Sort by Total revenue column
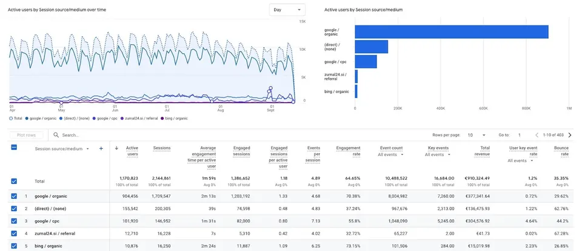 pos(483,151)
